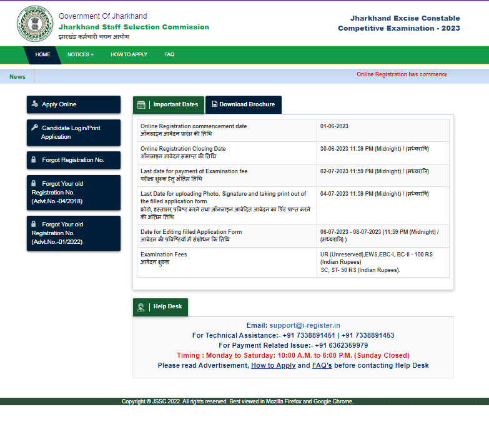The image size is (489, 424).
Task: Click the document icon on Download Brochure
Action: point(214,104)
